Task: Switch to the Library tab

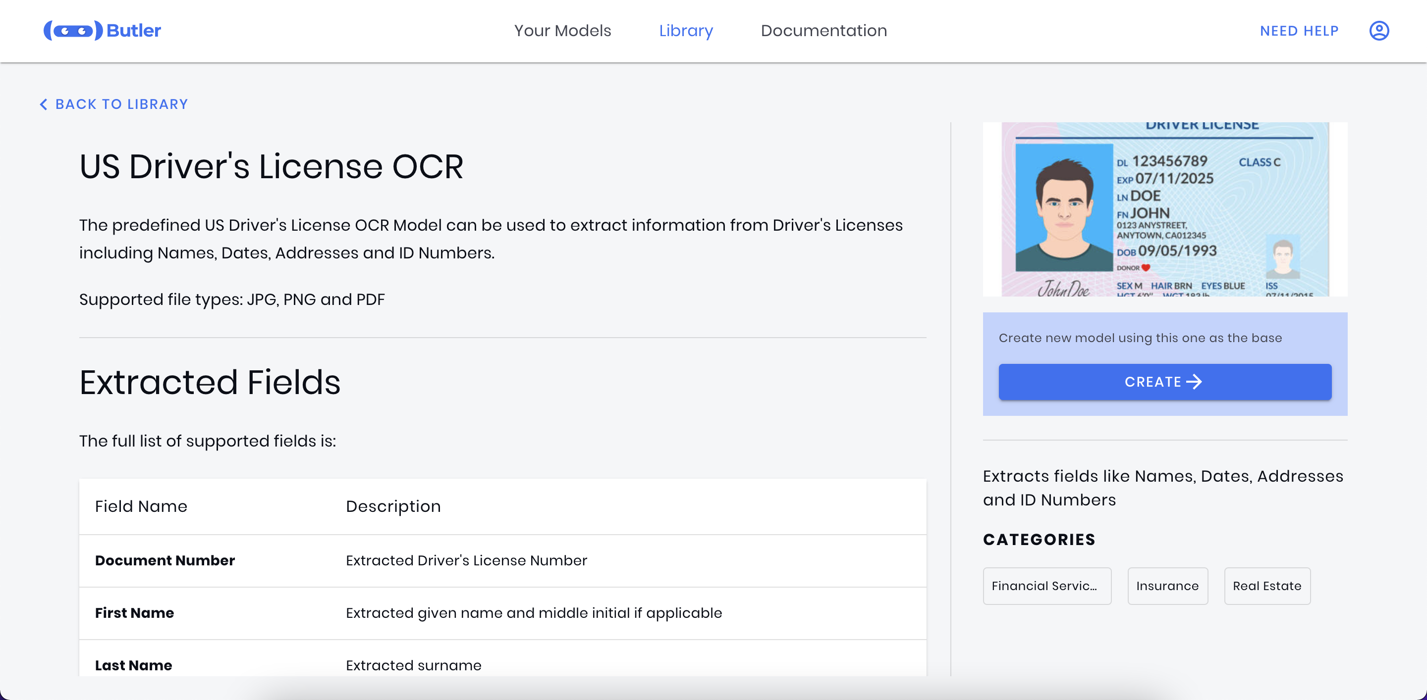Action: point(686,30)
